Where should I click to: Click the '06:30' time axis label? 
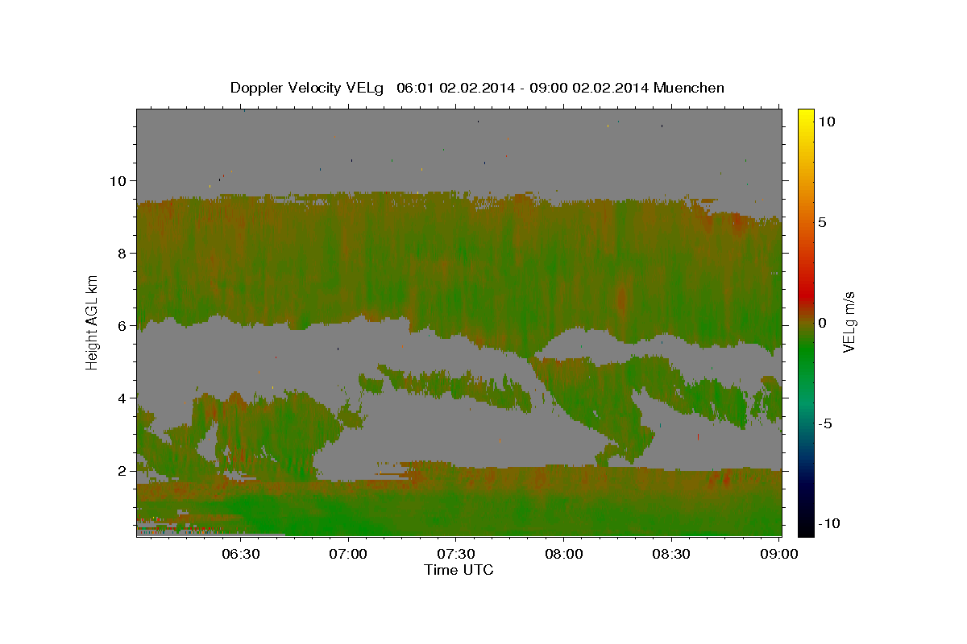[x=240, y=554]
